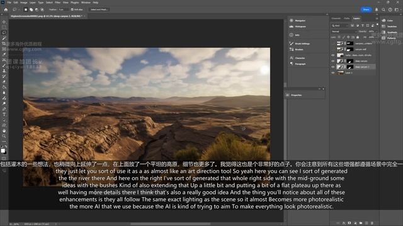This screenshot has height=226, width=403.
Task: Expand the collapsed icon panel dock arrows
Action: click(327, 14)
